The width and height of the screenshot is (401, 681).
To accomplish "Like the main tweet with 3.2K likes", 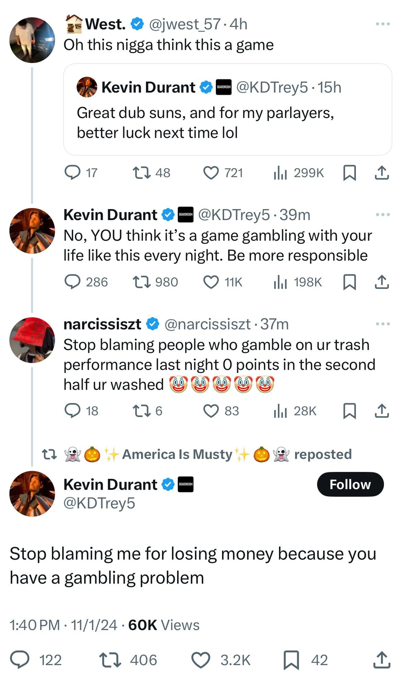I will point(200,660).
